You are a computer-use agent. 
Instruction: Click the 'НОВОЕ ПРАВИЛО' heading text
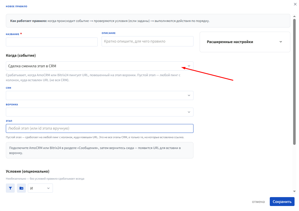17,6
